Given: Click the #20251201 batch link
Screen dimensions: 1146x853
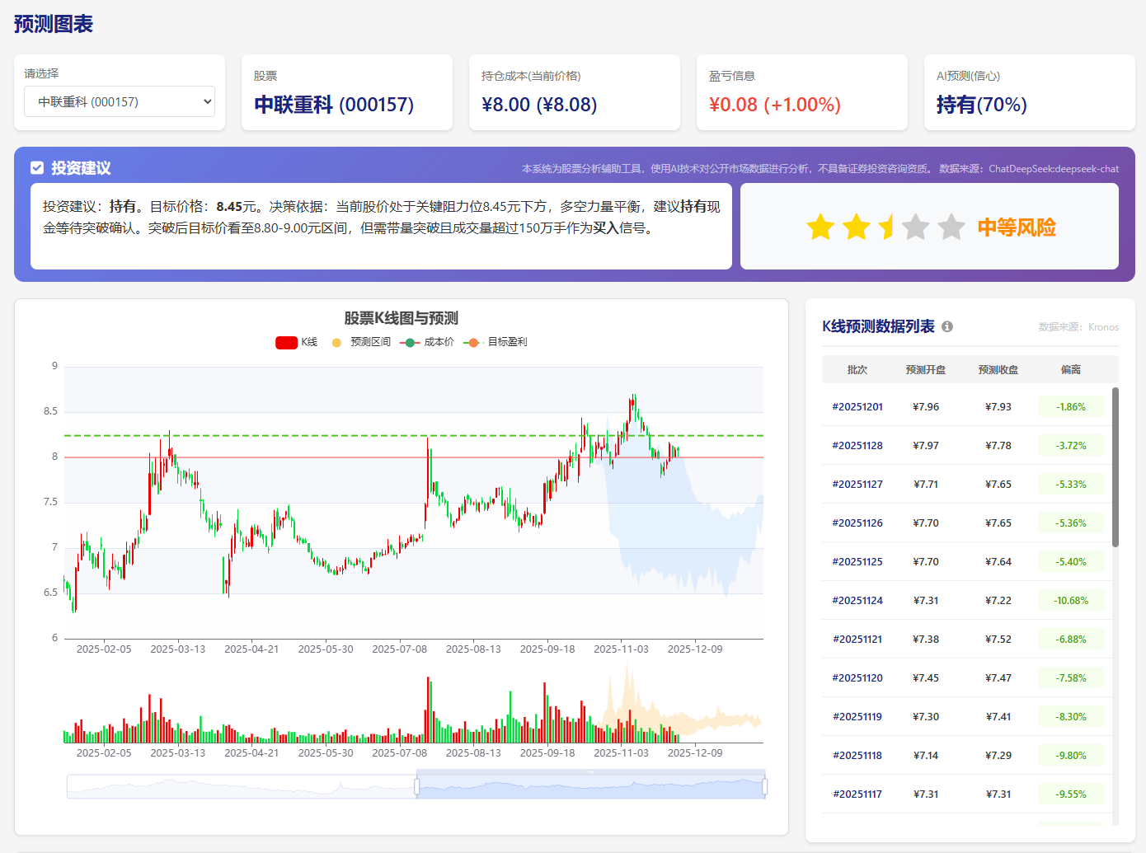Looking at the screenshot, I should coord(857,406).
